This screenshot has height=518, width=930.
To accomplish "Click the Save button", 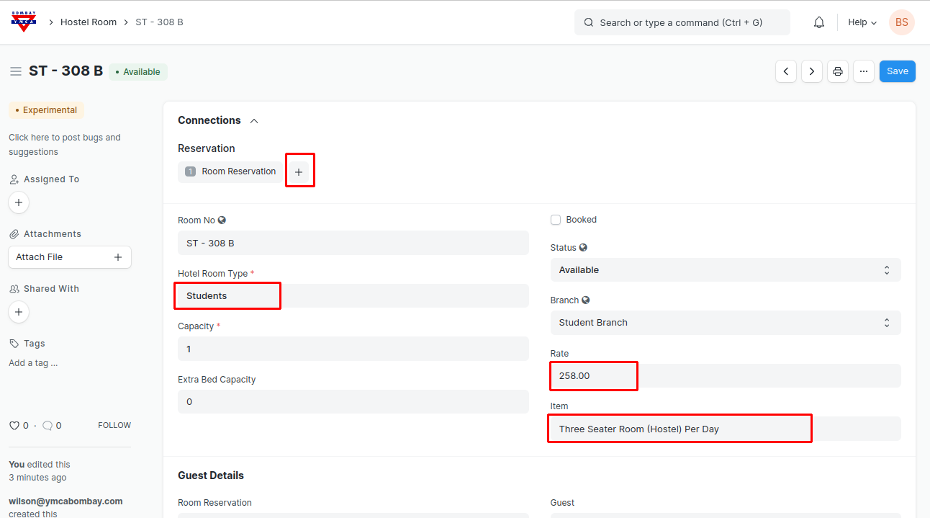I will pyautogui.click(x=897, y=71).
